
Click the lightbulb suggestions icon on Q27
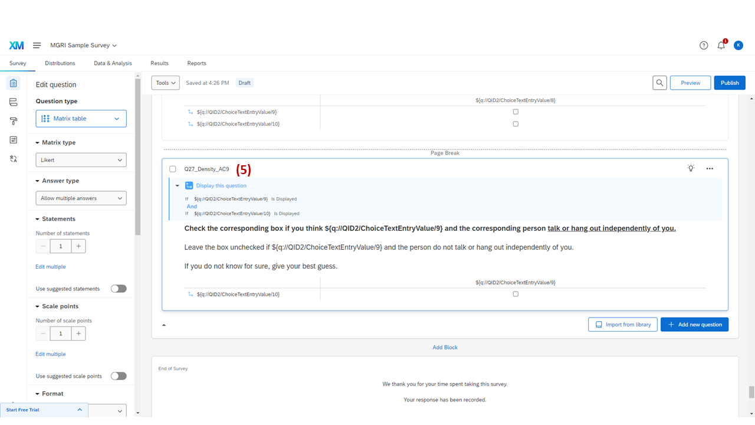tap(691, 168)
